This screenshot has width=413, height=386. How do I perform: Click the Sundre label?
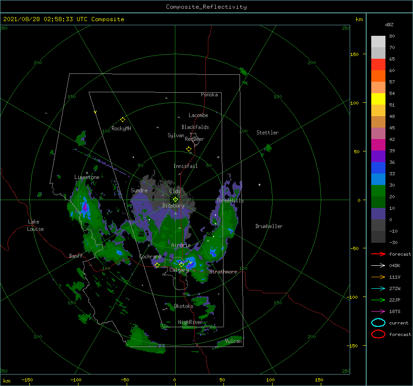tap(139, 190)
